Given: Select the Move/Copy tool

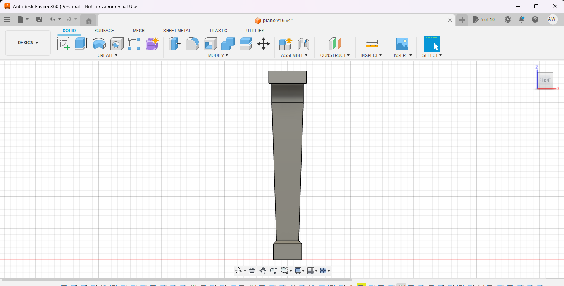Looking at the screenshot, I should 264,43.
